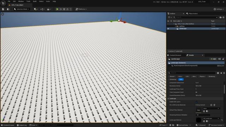Open the Blueprints toolbar dropdown
The image size is (226, 127).
click(x=42, y=9)
